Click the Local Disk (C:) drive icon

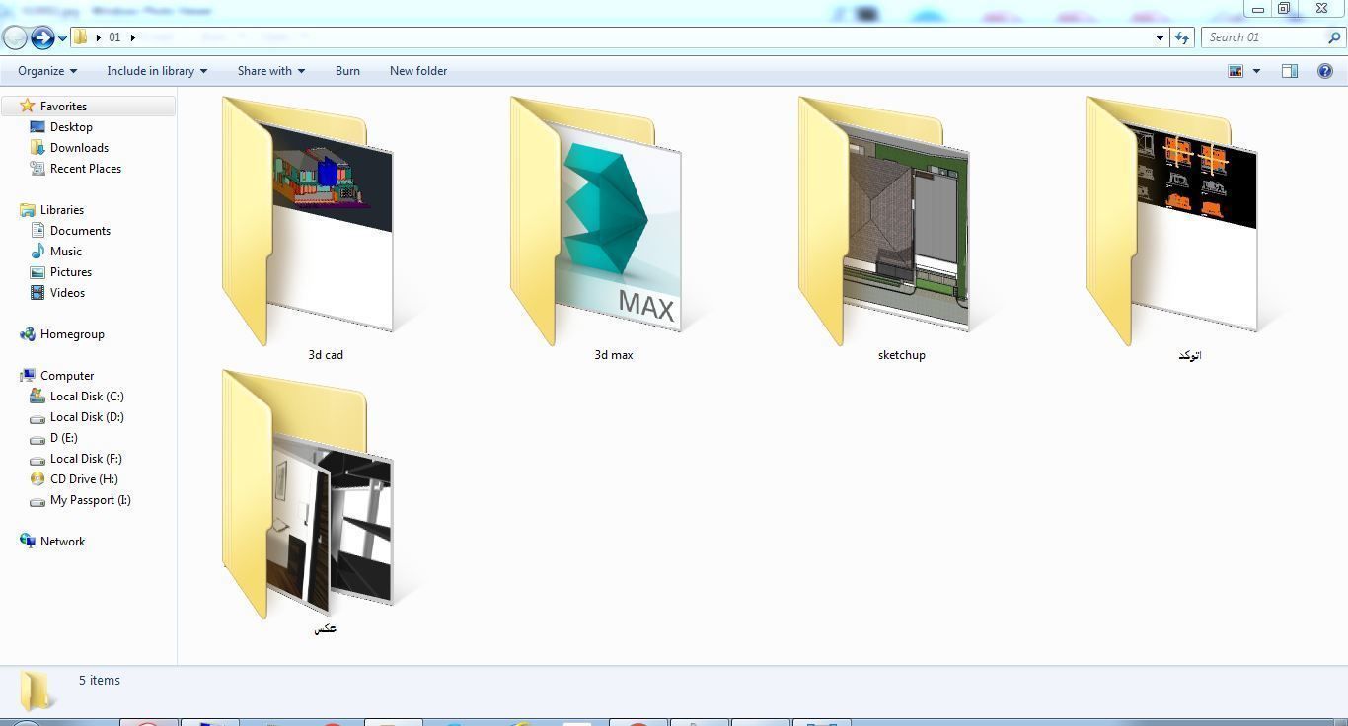point(37,397)
